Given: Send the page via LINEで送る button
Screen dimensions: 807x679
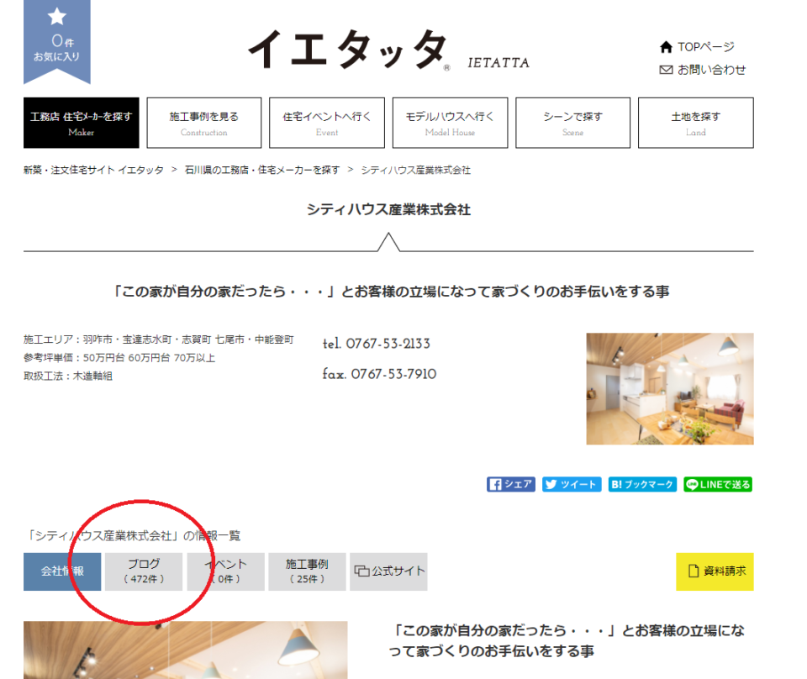Looking at the screenshot, I should pyautogui.click(x=717, y=484).
